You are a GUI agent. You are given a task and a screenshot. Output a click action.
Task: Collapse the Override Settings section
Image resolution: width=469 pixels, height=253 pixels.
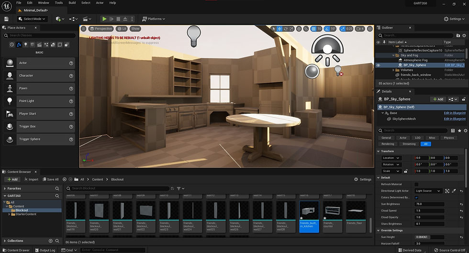[379, 231]
